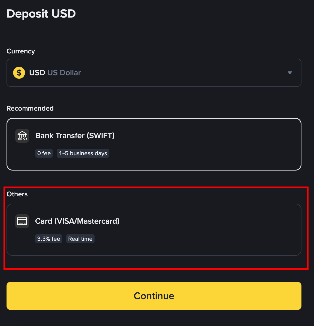
Task: Click the white "USD" currency code
Action: 37,73
